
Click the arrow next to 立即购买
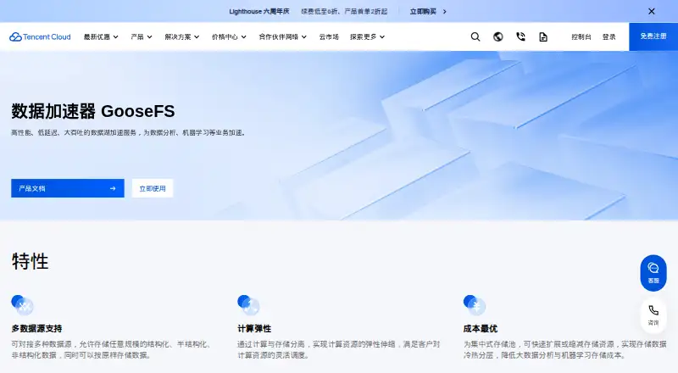444,12
